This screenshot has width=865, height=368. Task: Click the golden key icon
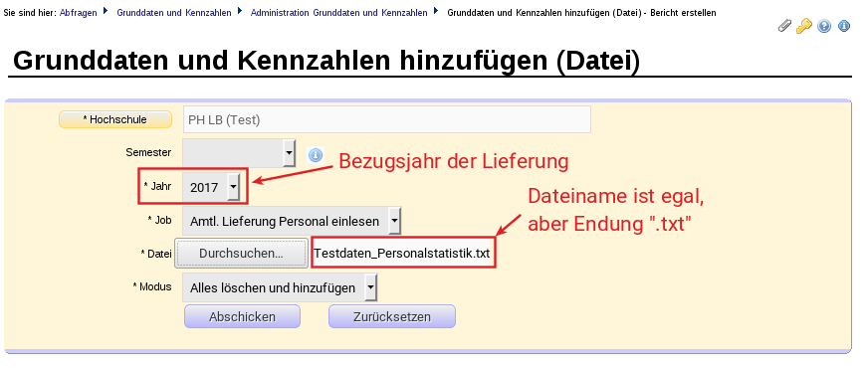click(803, 25)
